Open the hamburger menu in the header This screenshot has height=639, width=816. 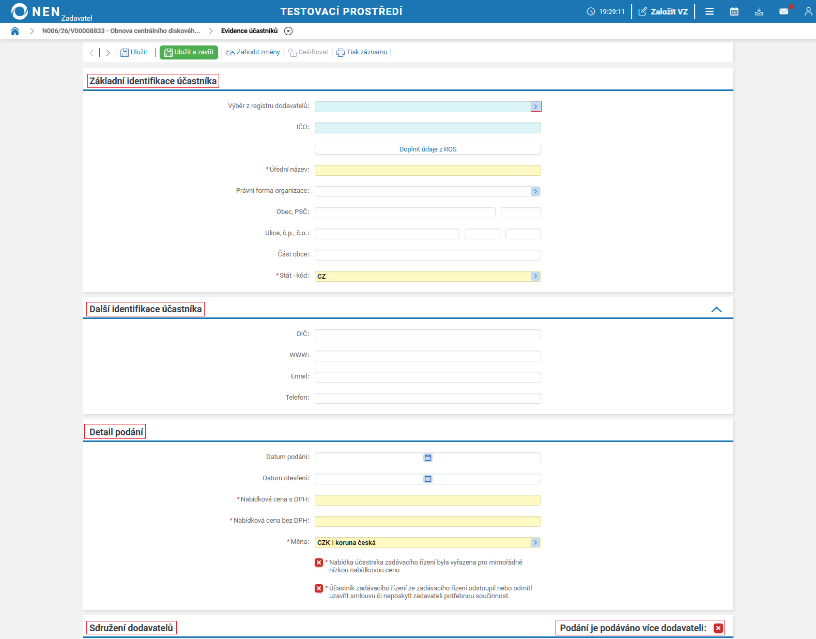(x=710, y=11)
